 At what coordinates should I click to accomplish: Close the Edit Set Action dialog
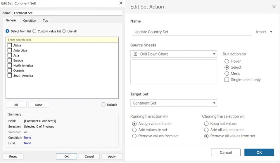click(x=274, y=7)
